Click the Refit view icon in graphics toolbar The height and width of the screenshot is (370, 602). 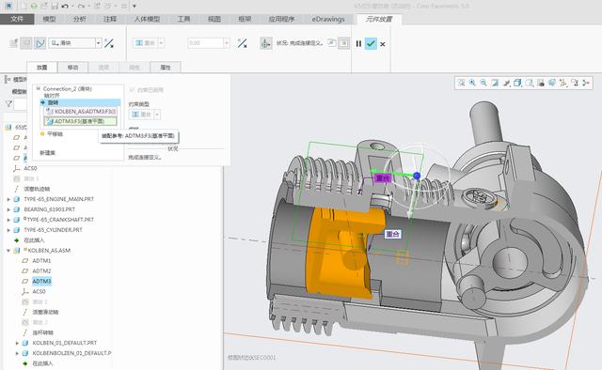coord(461,83)
